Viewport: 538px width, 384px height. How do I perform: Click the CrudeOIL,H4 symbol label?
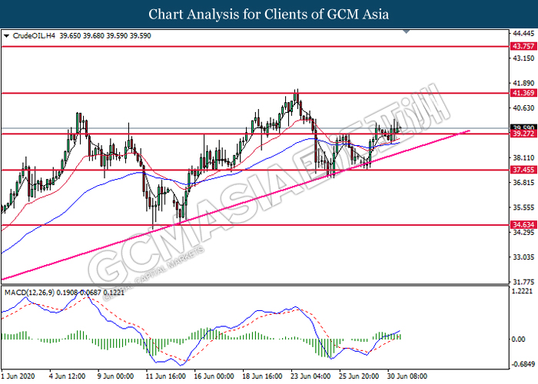pos(34,35)
